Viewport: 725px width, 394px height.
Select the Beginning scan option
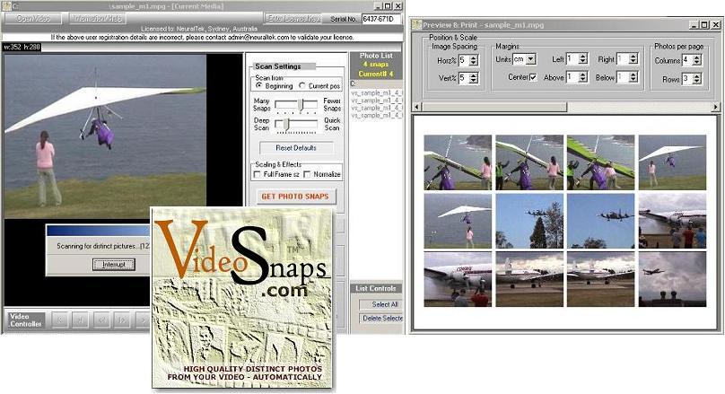click(x=258, y=86)
